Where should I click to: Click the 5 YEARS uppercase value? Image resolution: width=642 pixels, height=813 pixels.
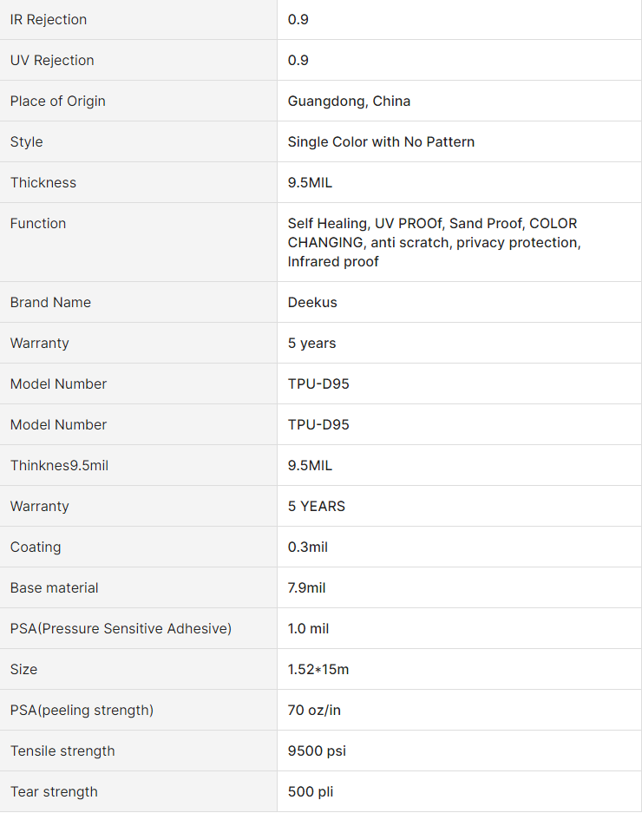pyautogui.click(x=317, y=506)
